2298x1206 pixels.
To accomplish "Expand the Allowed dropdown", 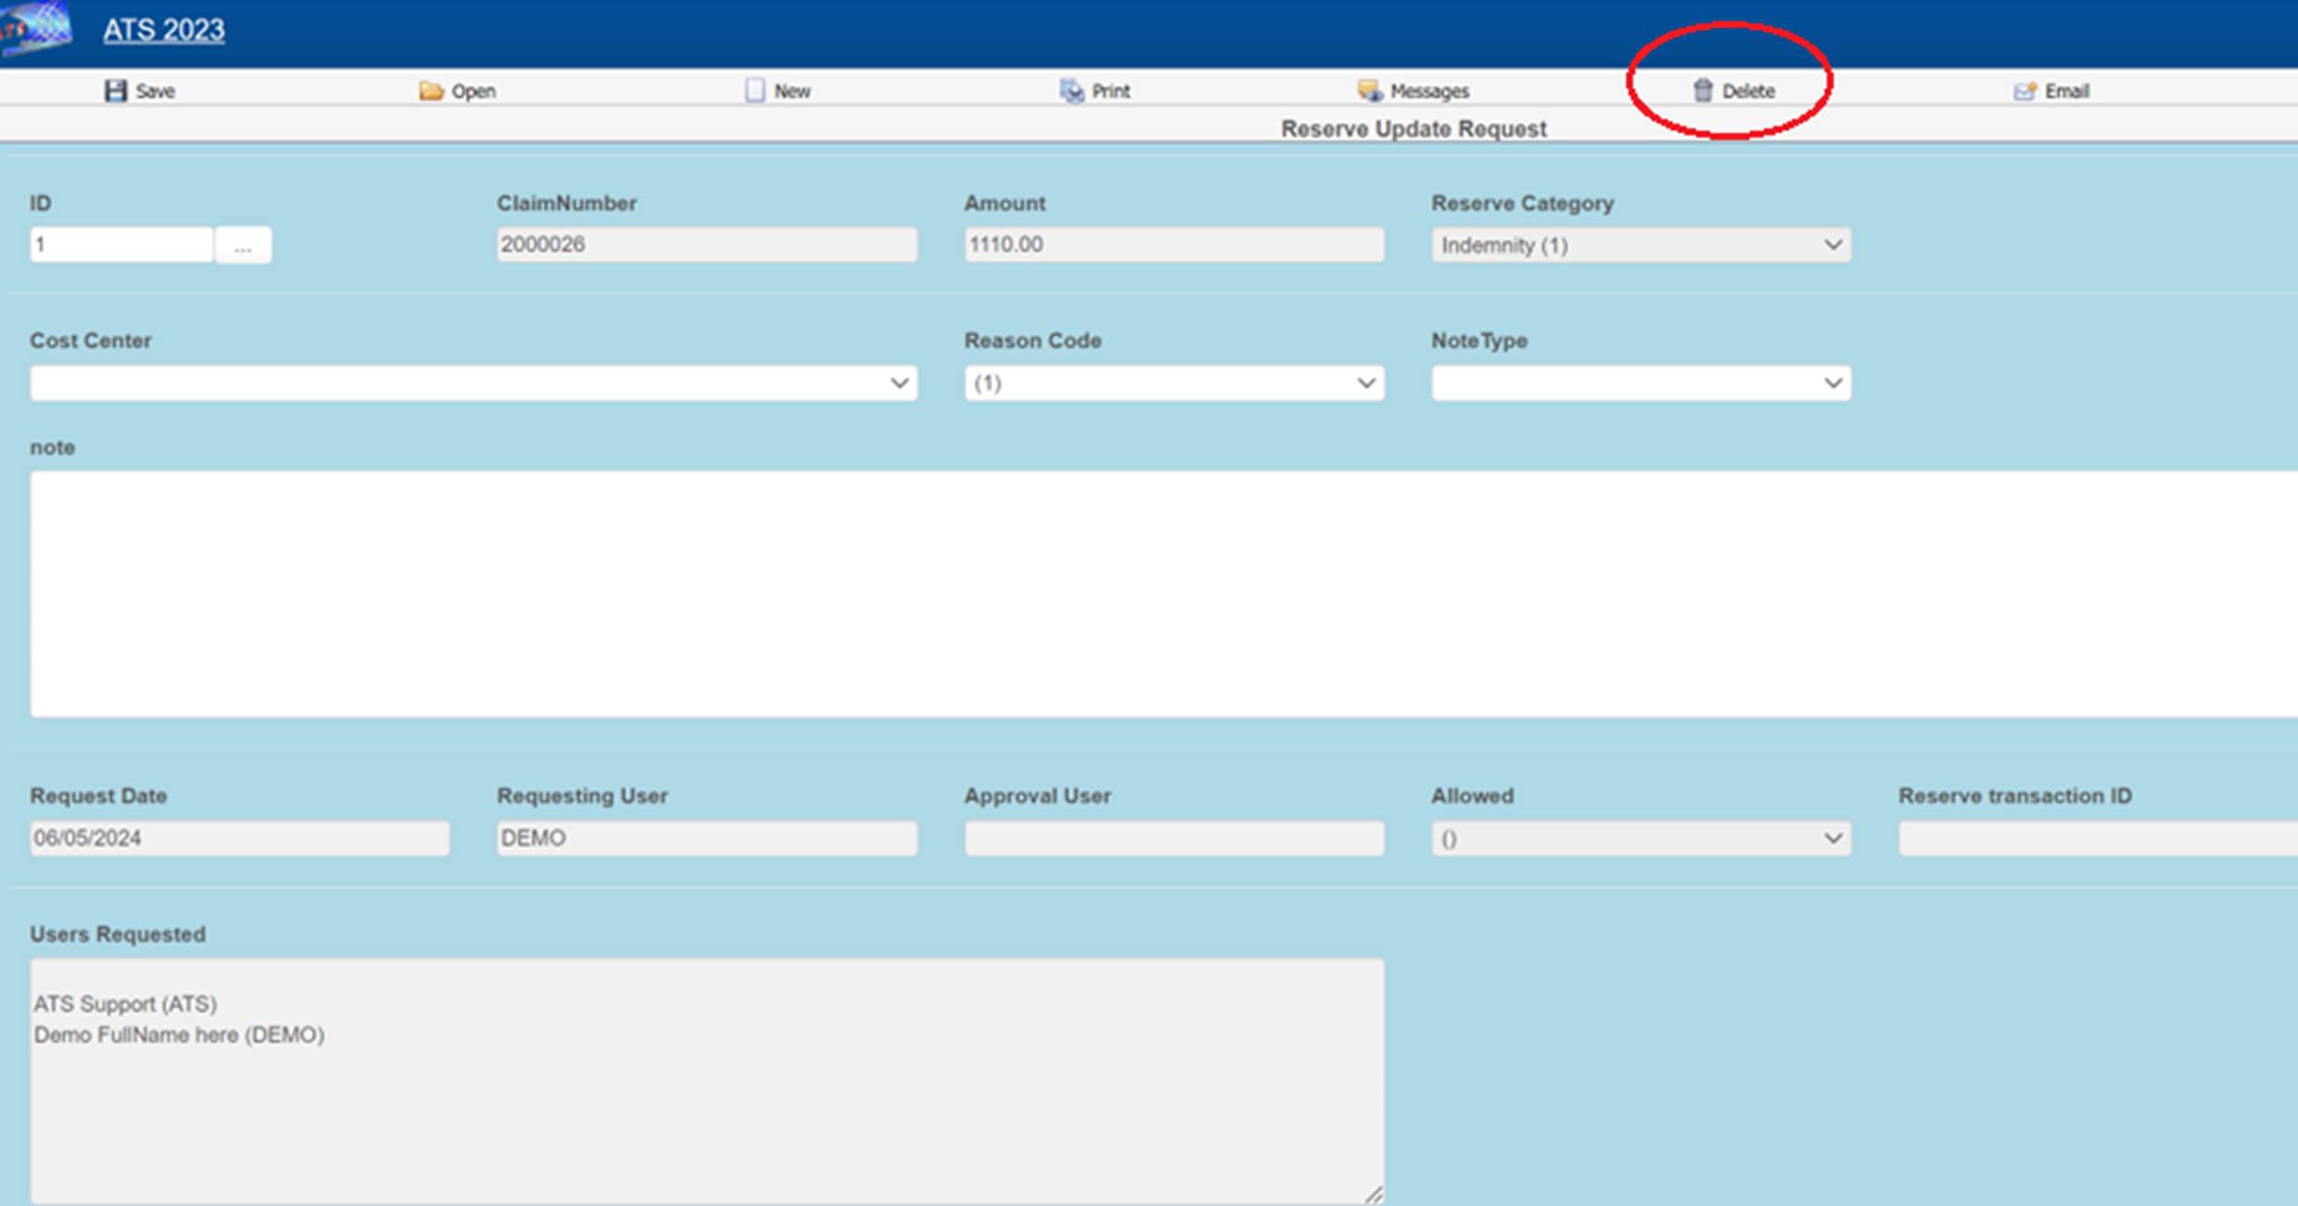I will click(1641, 838).
